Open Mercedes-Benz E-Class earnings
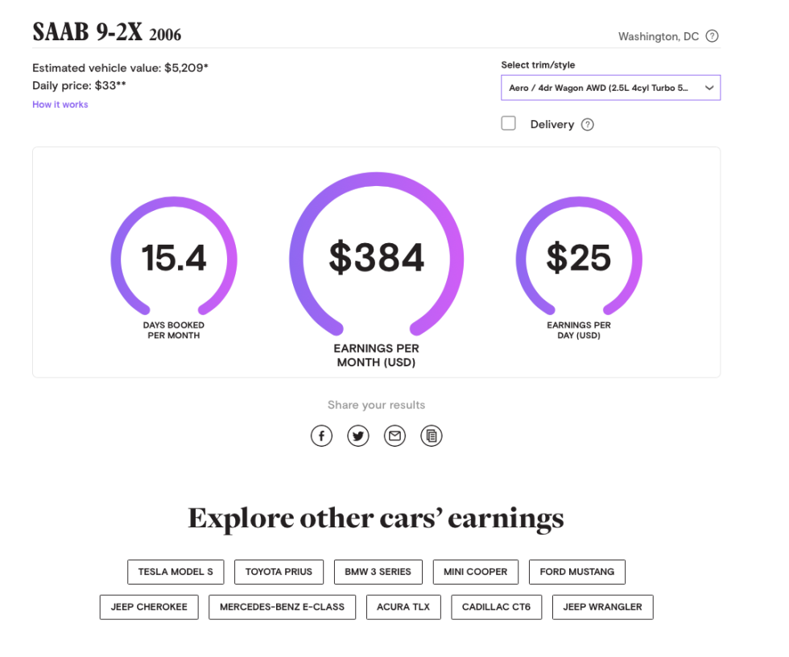789x657 pixels. (283, 607)
